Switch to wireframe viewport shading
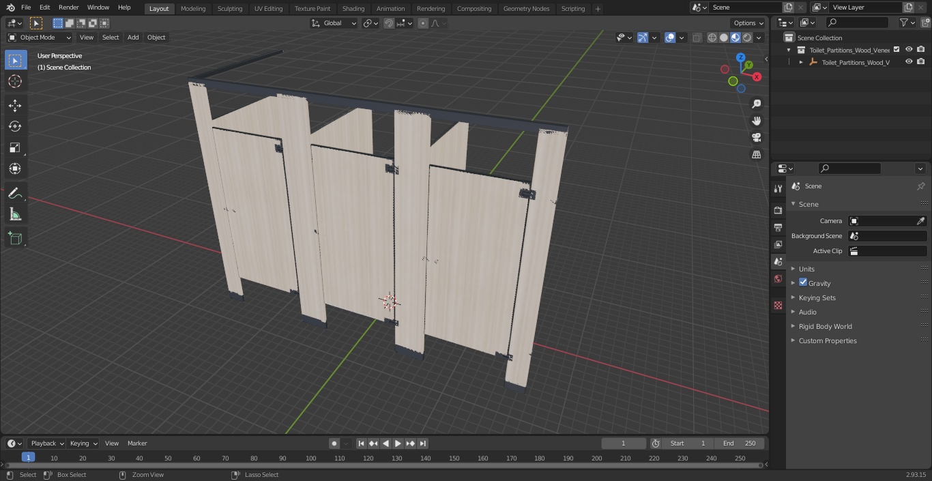 (712, 38)
